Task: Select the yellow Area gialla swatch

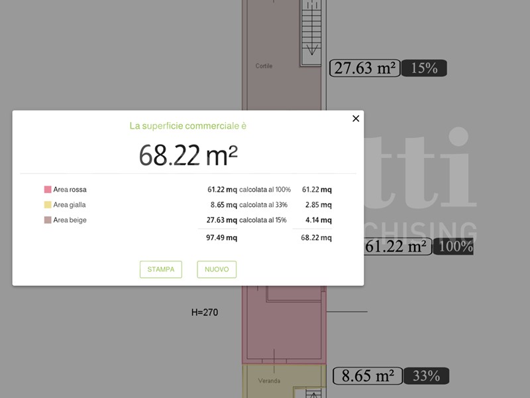Action: click(48, 205)
